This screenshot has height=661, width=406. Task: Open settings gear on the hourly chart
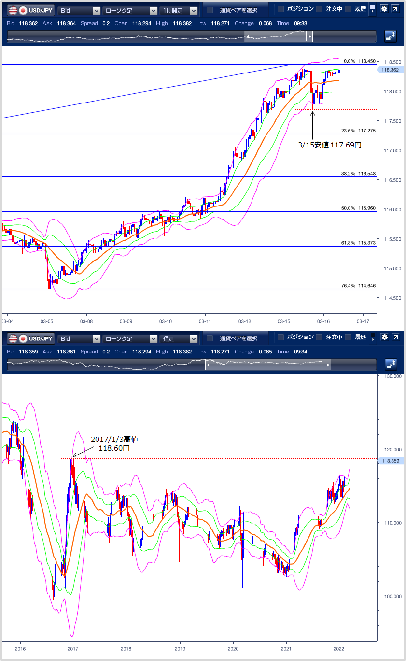tap(384, 9)
